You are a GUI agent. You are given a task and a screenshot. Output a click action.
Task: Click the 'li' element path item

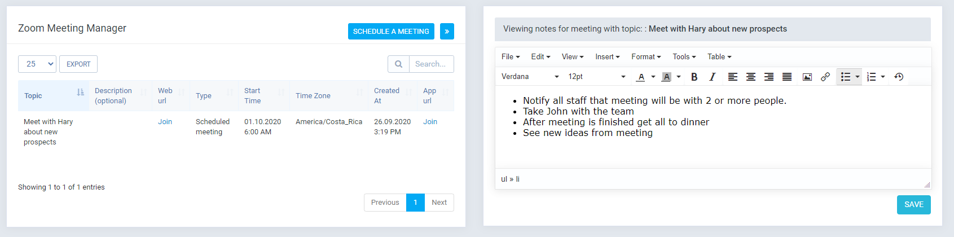[x=517, y=179]
